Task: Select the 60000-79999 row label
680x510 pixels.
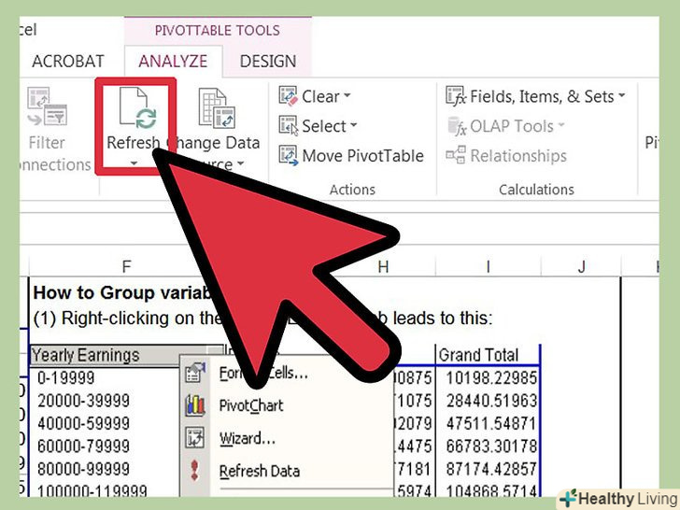Action: pos(83,446)
